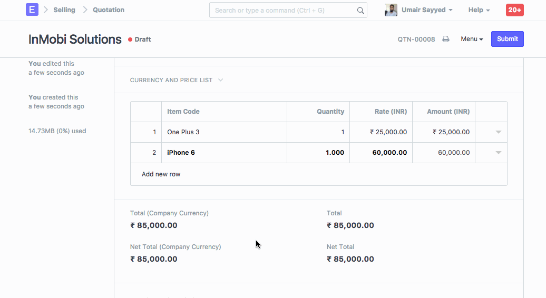Screen dimensions: 546x298
Task: Open row options arrow for iPhone 6
Action: coord(498,153)
